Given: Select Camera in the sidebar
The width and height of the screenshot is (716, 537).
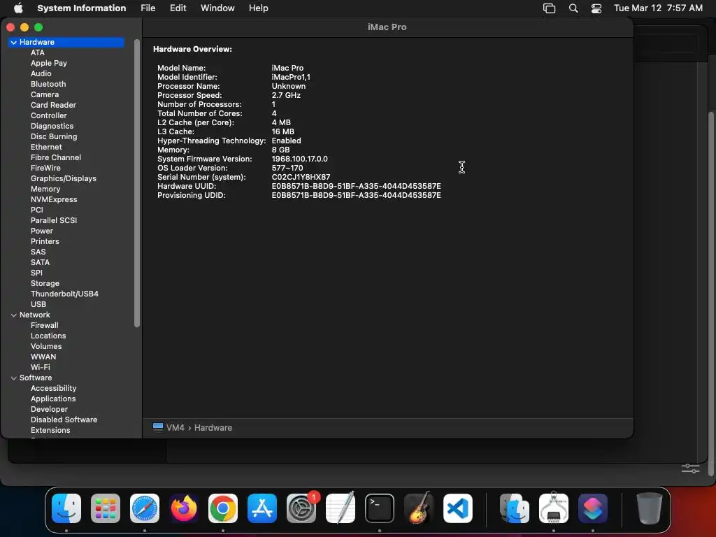Looking at the screenshot, I should pos(45,94).
